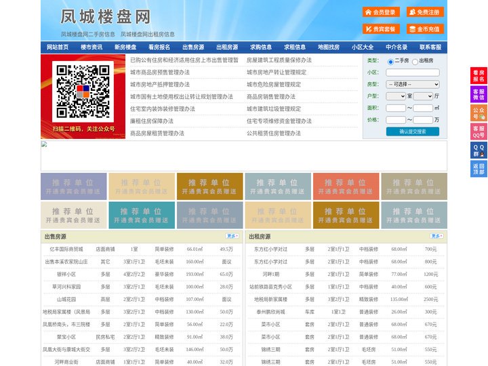Viewport: 488px width, 366px height.
Task: Open the 户型 室 dropdown
Action: tap(396, 96)
